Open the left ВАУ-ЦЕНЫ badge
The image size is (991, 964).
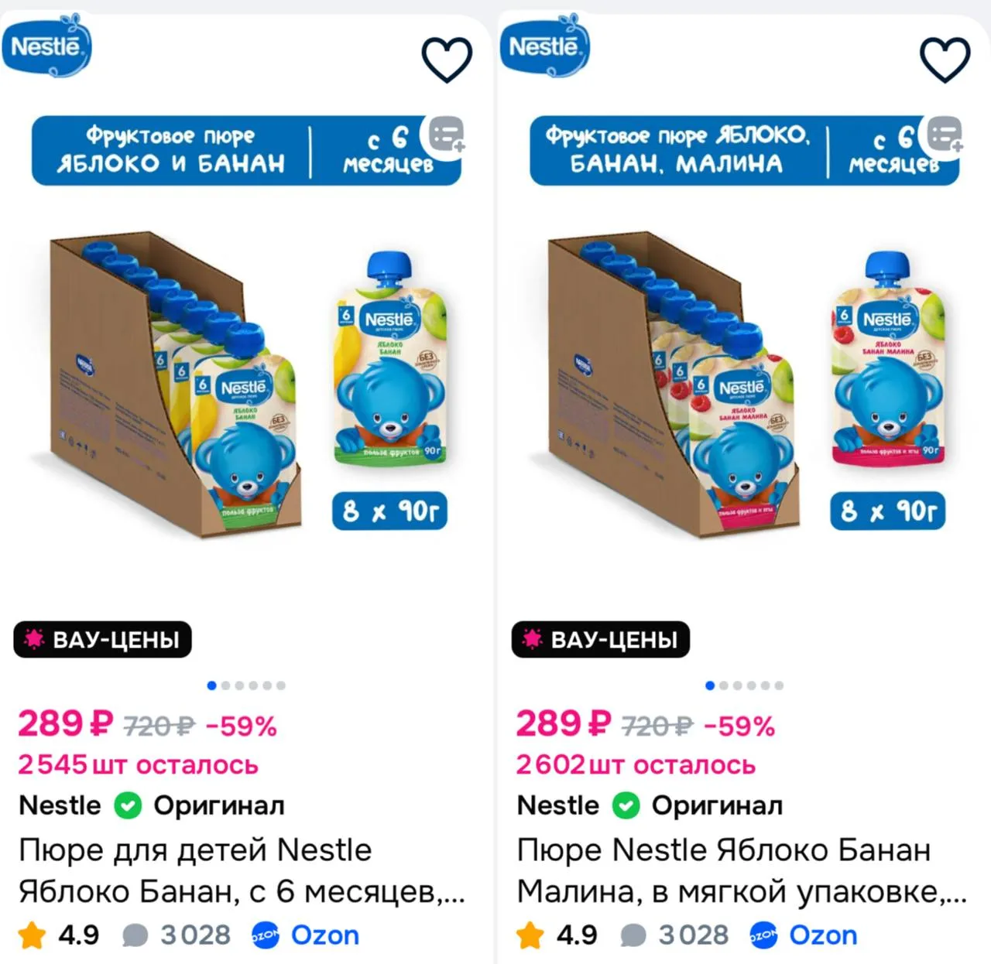[x=102, y=640]
